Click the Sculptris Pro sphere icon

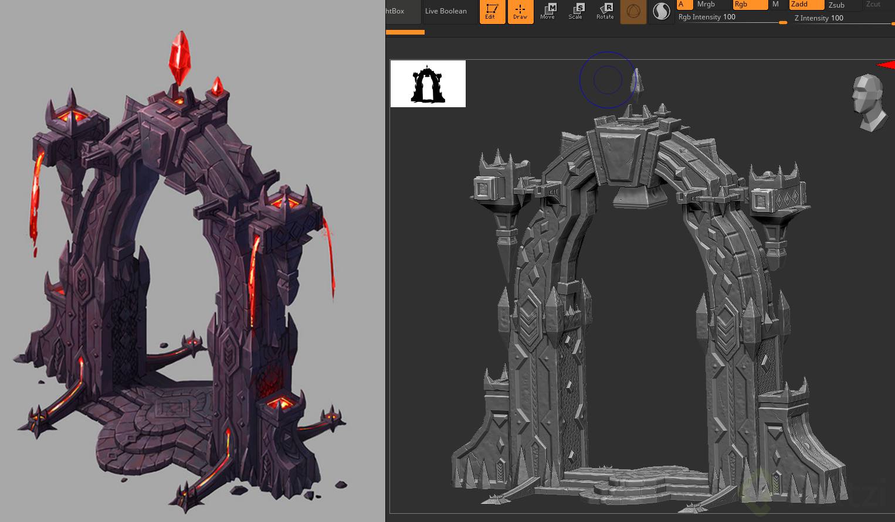[662, 12]
